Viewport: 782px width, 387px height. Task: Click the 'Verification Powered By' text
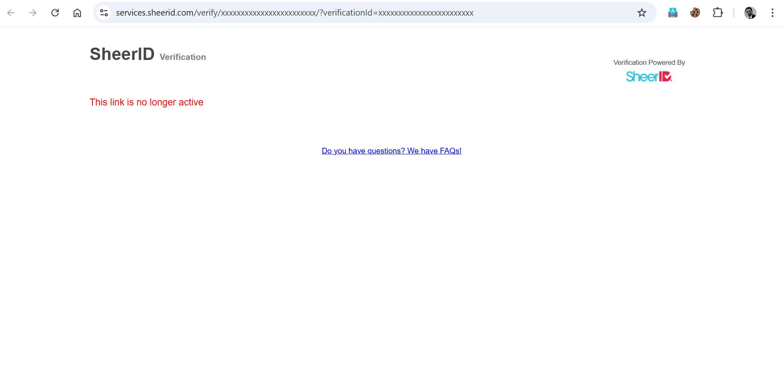pos(649,62)
